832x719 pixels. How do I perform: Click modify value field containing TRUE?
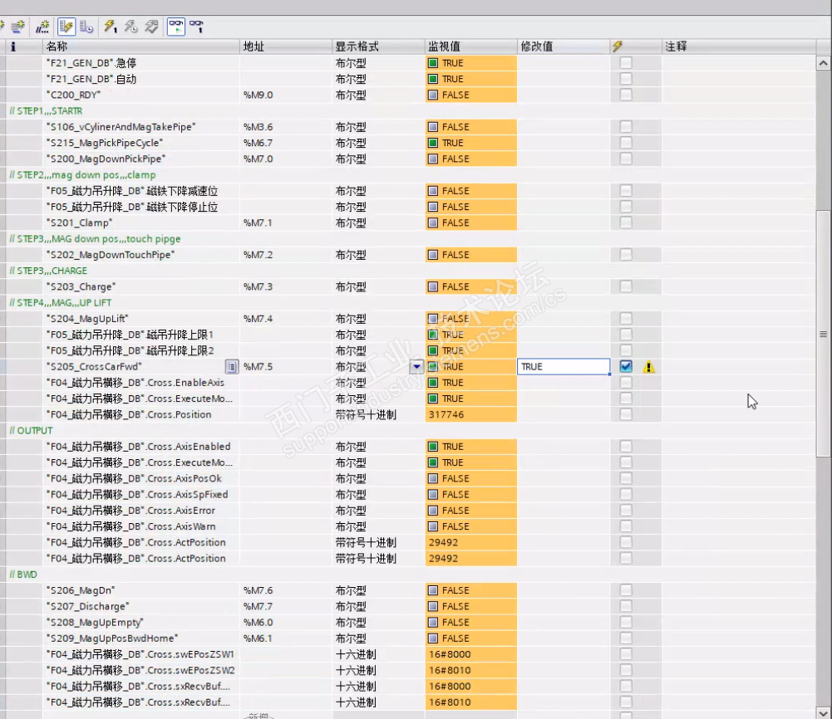pos(562,367)
